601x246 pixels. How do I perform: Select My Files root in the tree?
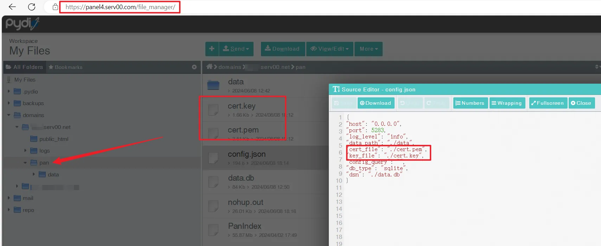pyautogui.click(x=25, y=80)
